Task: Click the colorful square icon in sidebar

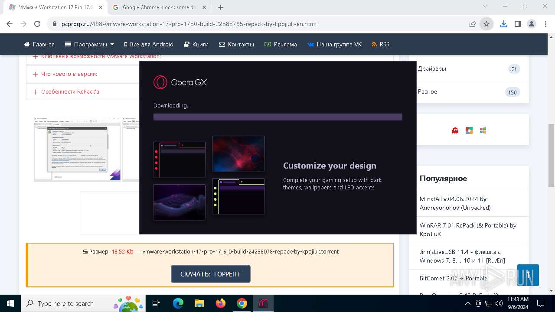Action: (469, 130)
